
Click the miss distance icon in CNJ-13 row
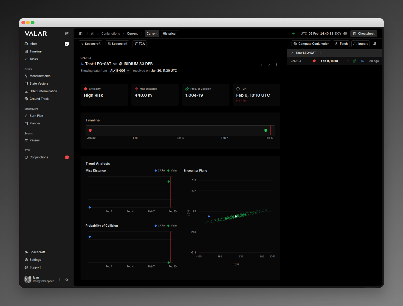(x=347, y=61)
